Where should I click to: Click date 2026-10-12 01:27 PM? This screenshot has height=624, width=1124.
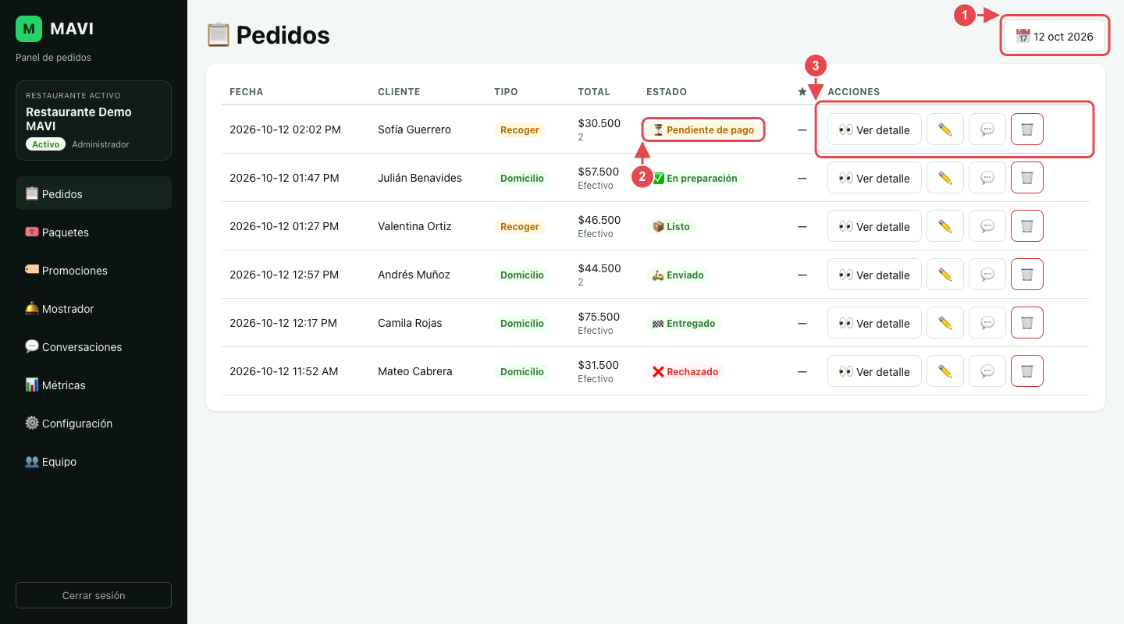coord(284,226)
